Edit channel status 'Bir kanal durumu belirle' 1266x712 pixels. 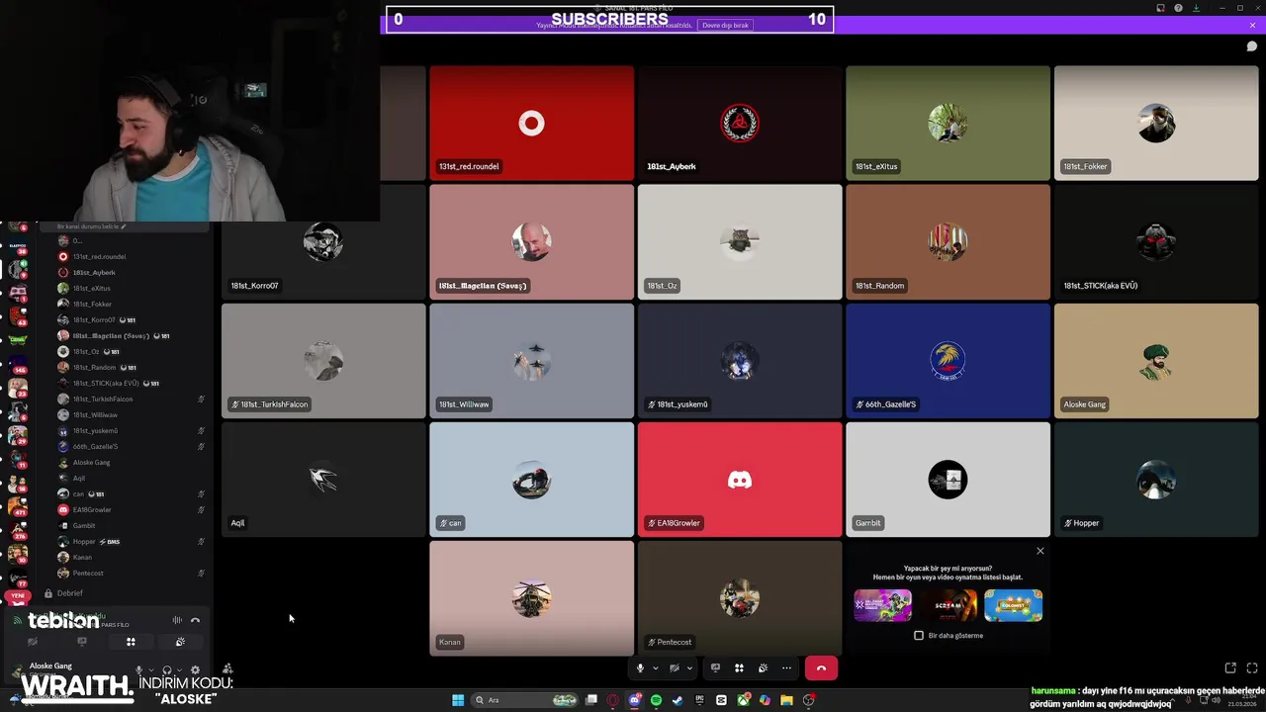[x=91, y=226]
